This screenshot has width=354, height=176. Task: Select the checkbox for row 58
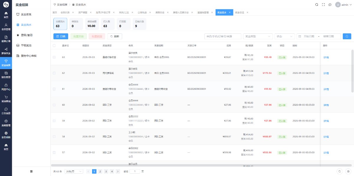tap(54, 137)
